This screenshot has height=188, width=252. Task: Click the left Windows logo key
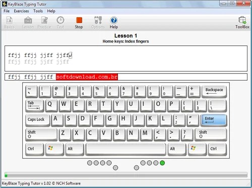click(x=54, y=149)
